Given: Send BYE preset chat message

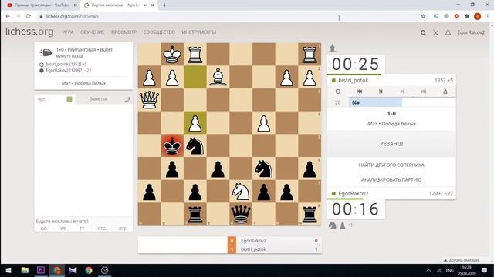Looking at the screenshot, I should [122, 229].
